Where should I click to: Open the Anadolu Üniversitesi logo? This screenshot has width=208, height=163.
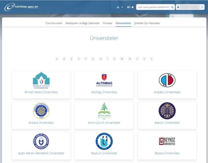click(x=167, y=80)
